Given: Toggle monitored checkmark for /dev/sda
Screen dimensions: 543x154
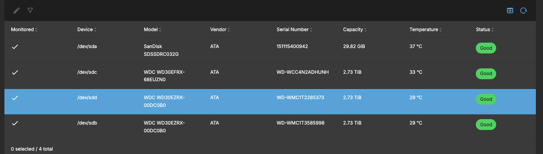Looking at the screenshot, I should coord(15,47).
